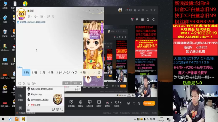This screenshot has height=122, width=218.
Task: Click the streamer profile avatar in title bar
Action: pyautogui.click(x=120, y=10)
